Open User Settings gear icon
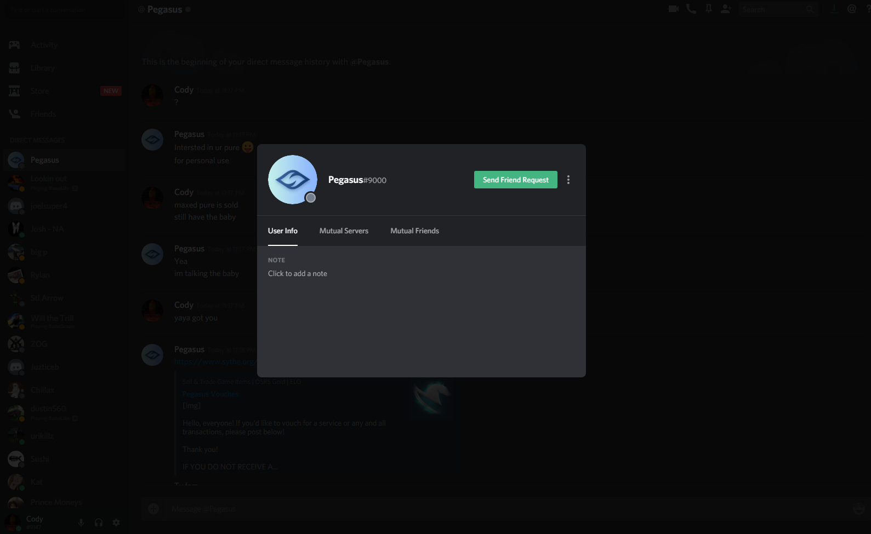871x534 pixels. tap(116, 522)
